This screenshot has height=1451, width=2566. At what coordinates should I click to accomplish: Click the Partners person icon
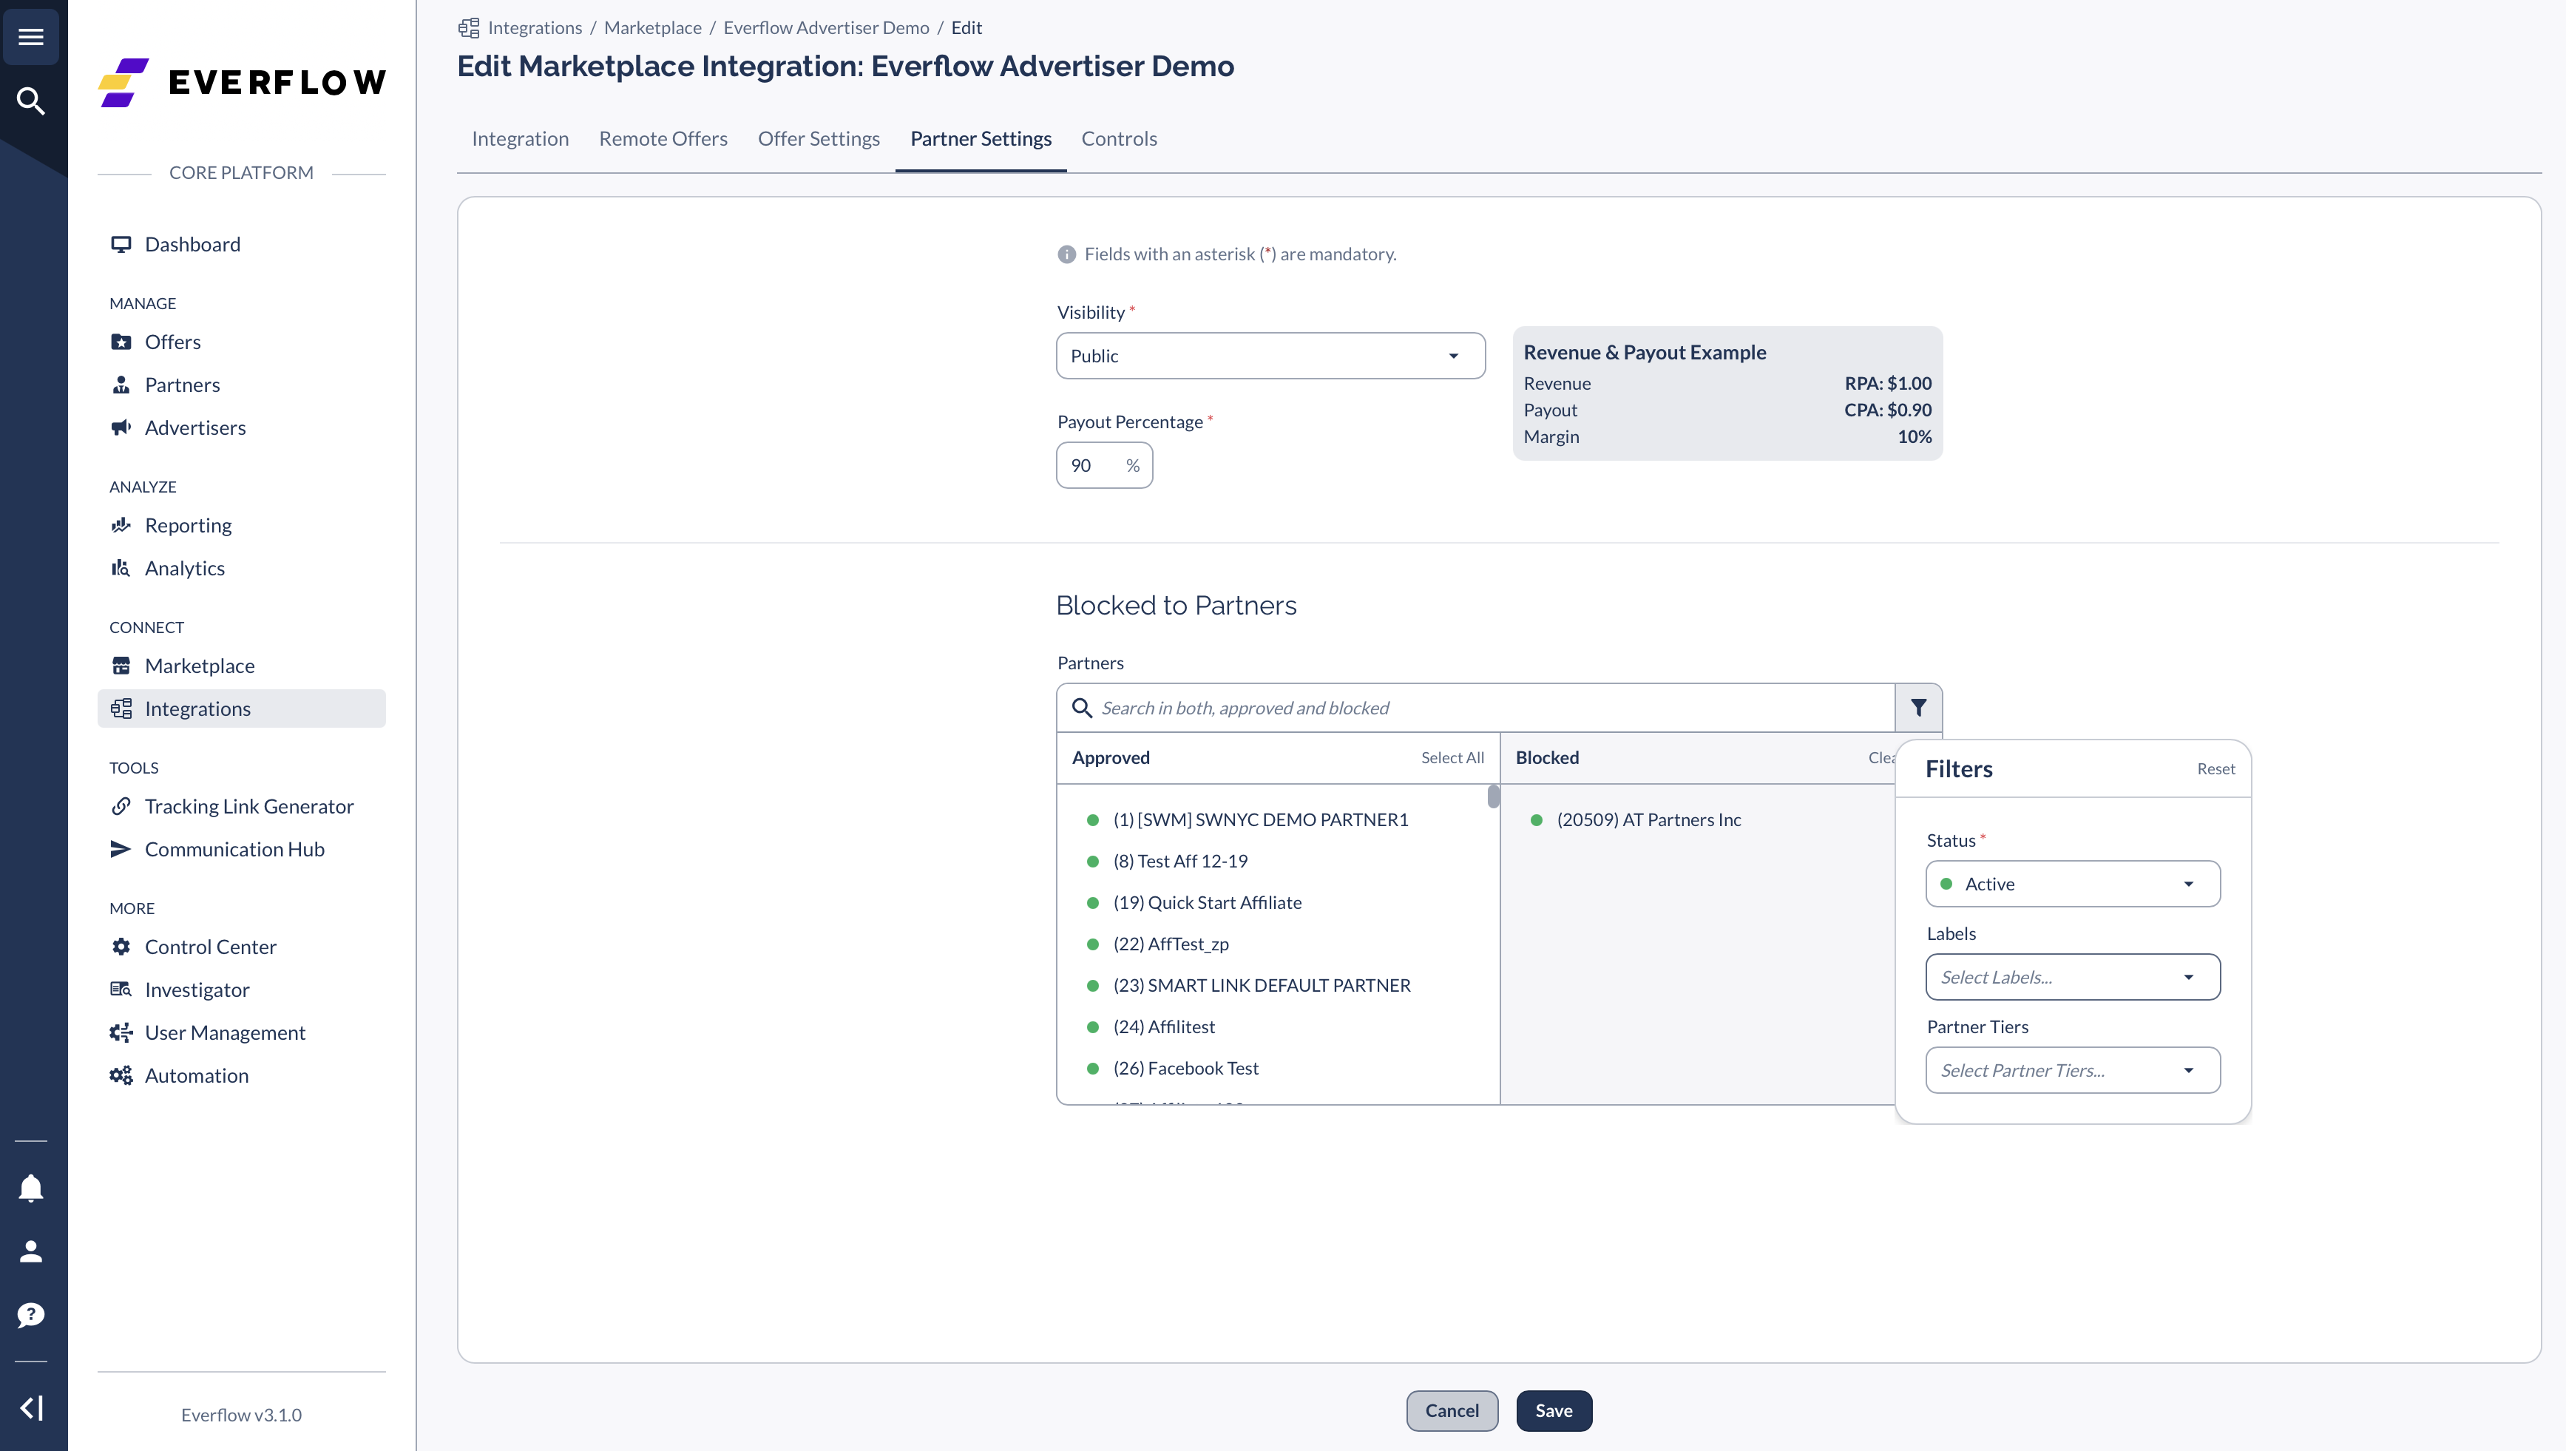[x=121, y=385]
